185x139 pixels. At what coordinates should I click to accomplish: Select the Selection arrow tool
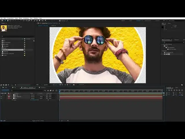[x=5, y=21]
